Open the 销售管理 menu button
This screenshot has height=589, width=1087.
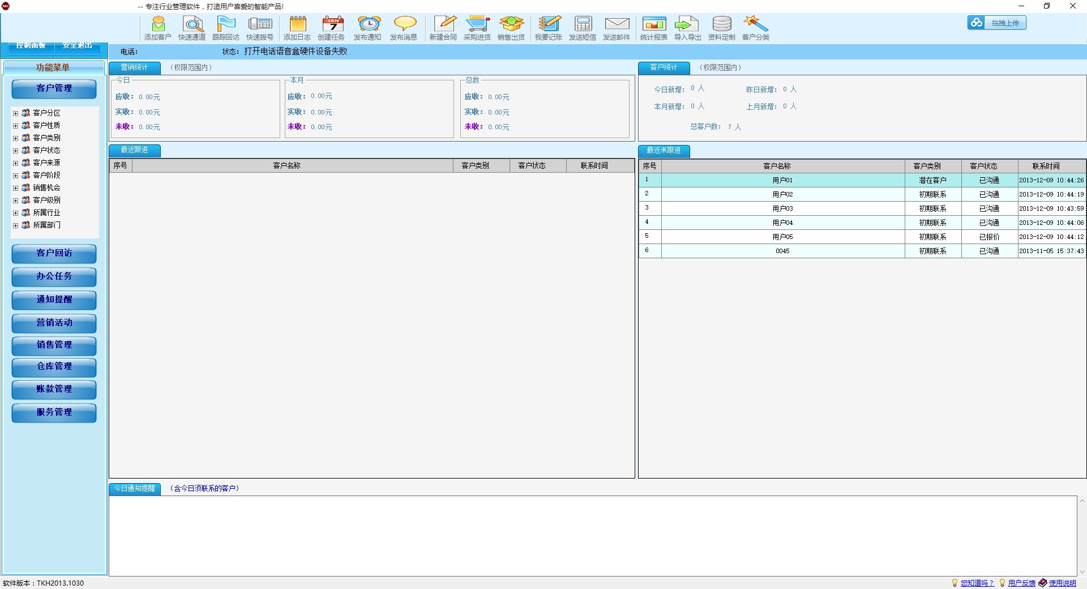[x=54, y=345]
